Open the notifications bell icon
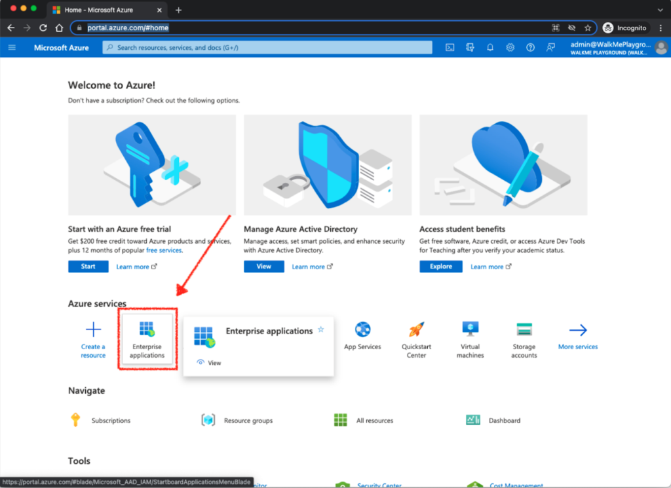Screen dimensions: 671x488 [x=490, y=48]
